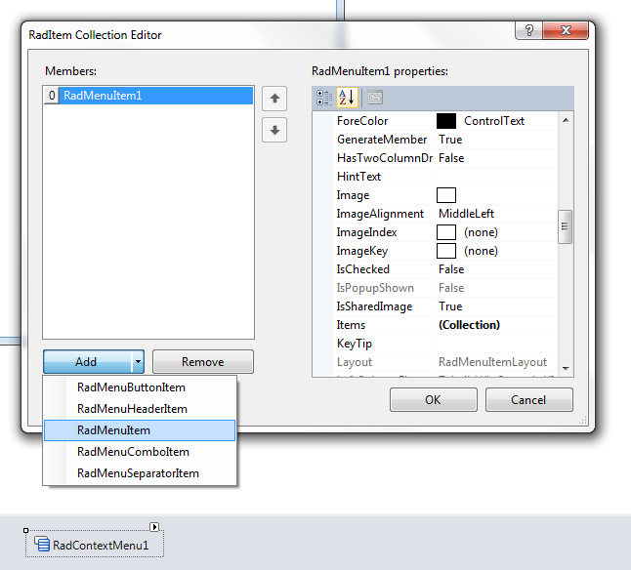The height and width of the screenshot is (570, 631).
Task: Select the IsPopupShown property
Action: pos(375,288)
